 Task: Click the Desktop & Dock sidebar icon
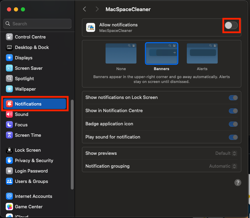(9, 47)
